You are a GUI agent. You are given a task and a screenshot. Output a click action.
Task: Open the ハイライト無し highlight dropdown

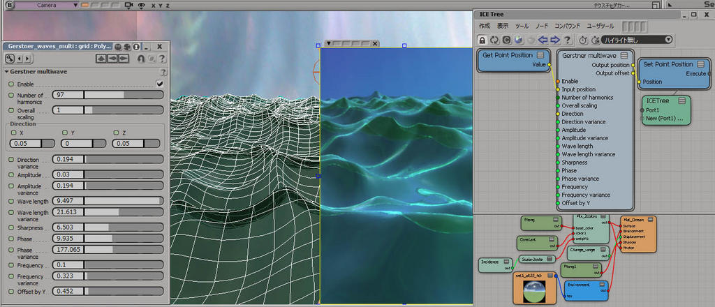[x=637, y=40]
